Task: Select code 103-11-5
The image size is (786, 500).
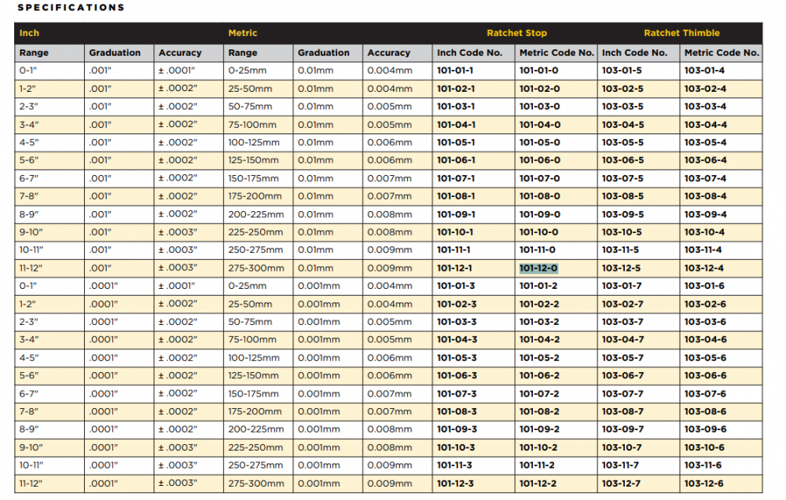Action: pos(620,250)
